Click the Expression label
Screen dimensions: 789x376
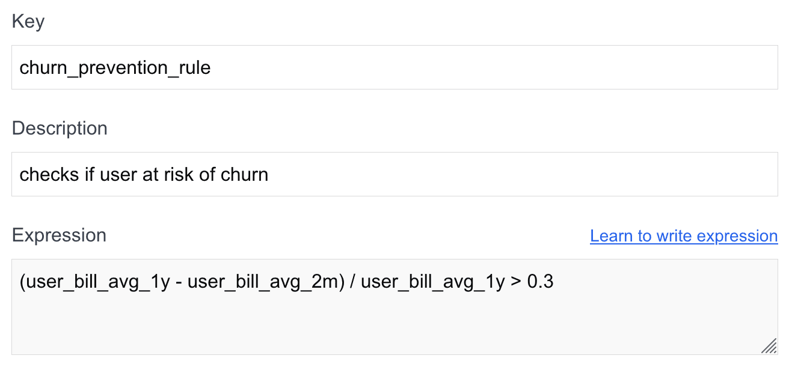point(58,235)
